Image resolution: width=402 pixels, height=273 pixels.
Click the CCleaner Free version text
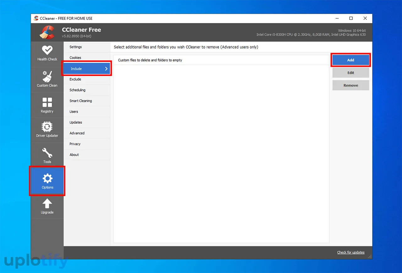(x=77, y=36)
